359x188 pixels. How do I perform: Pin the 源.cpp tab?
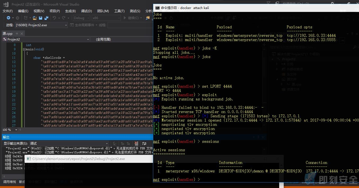[17, 33]
